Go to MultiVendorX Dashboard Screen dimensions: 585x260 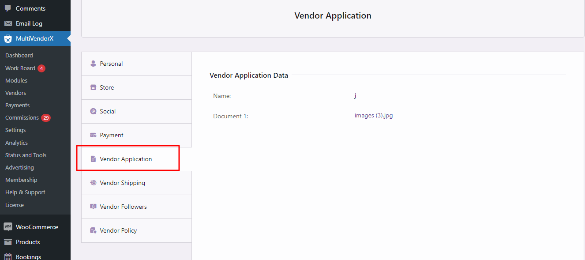pos(19,55)
